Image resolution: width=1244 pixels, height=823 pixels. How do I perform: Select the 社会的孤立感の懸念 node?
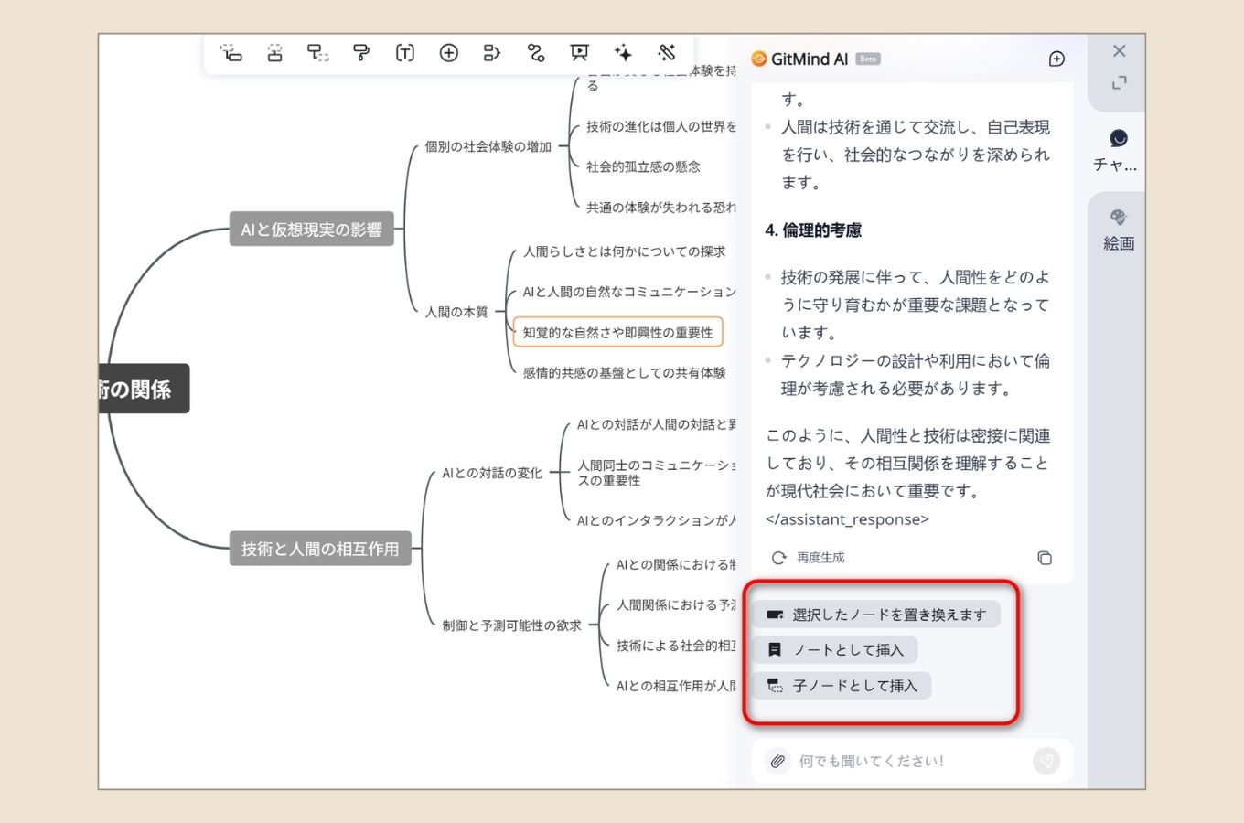point(643,166)
